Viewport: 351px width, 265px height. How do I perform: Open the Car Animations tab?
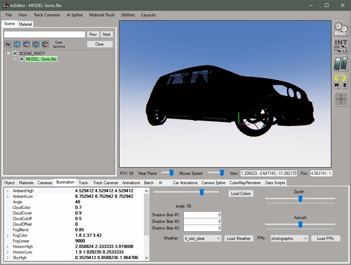185,183
